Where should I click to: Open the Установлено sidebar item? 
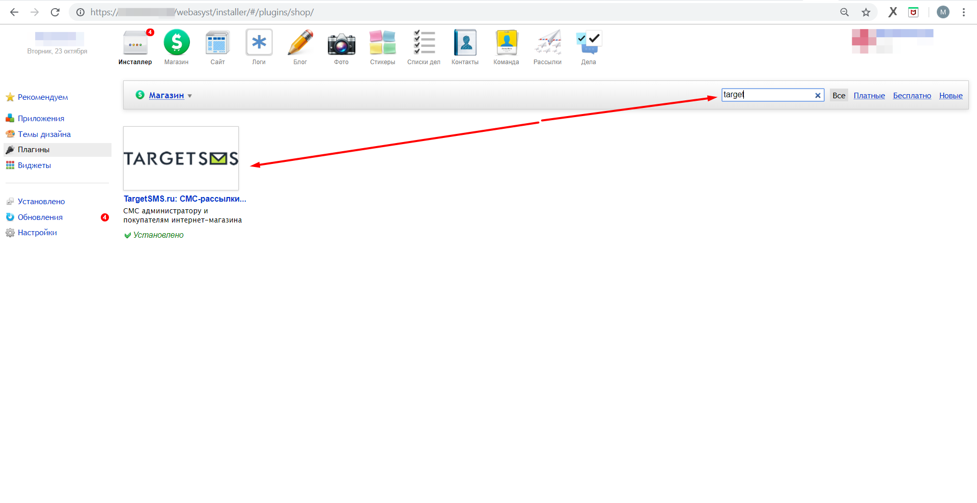point(41,202)
